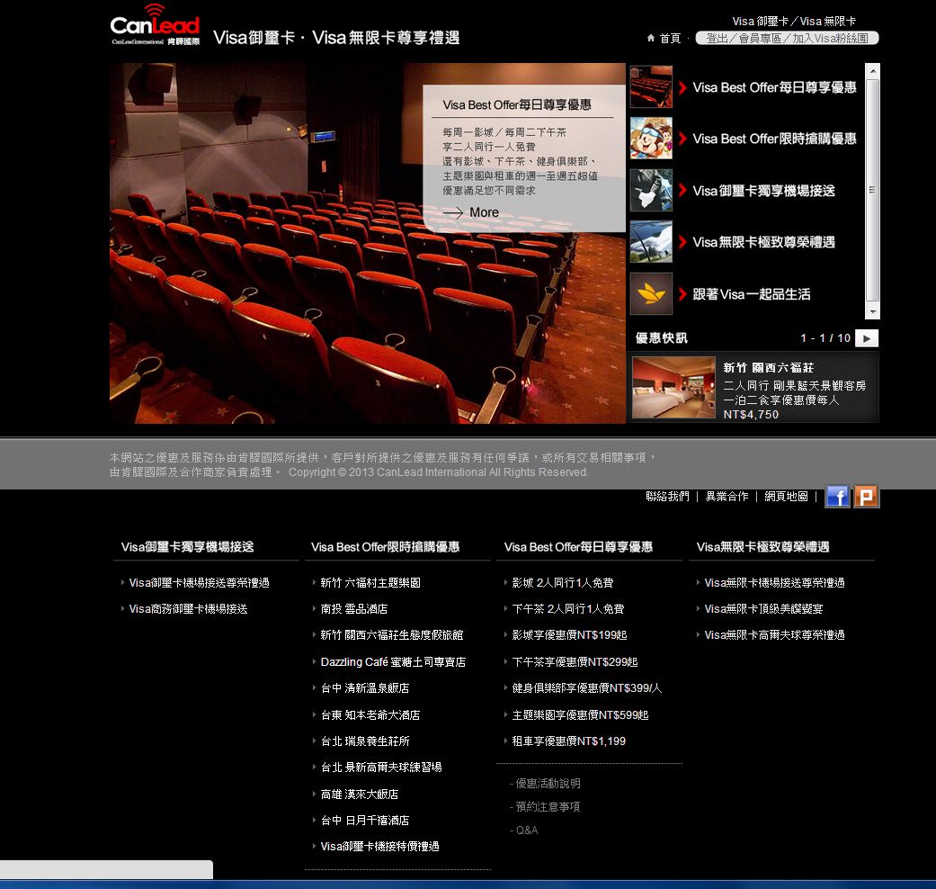Open 主題樂園享優惠價NT$599起 link

580,715
